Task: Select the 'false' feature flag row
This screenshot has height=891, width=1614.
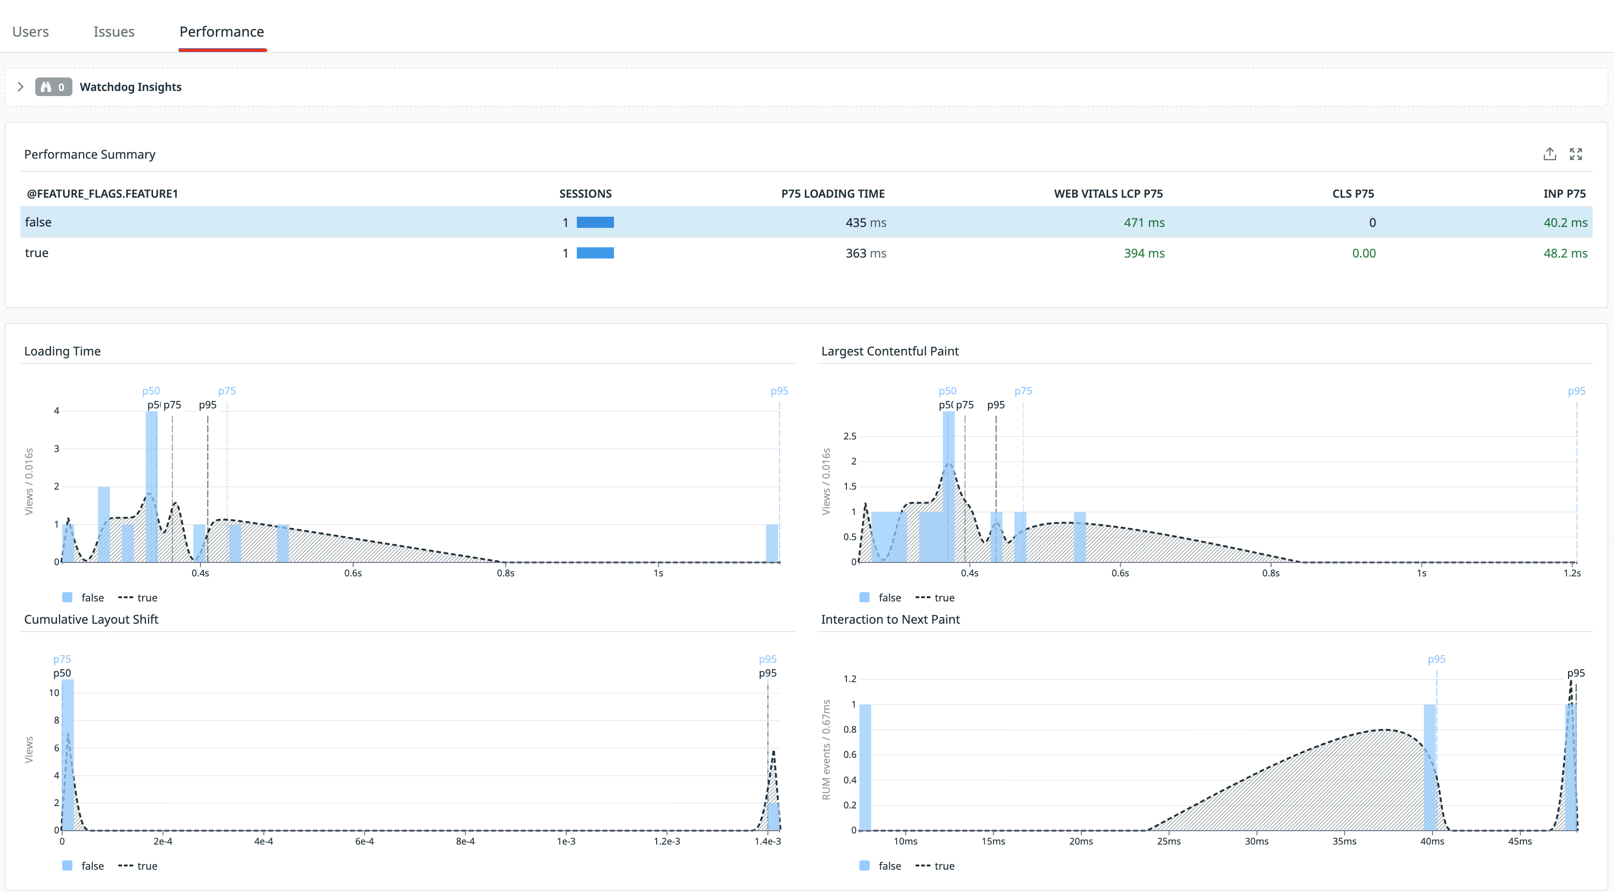Action: [38, 222]
